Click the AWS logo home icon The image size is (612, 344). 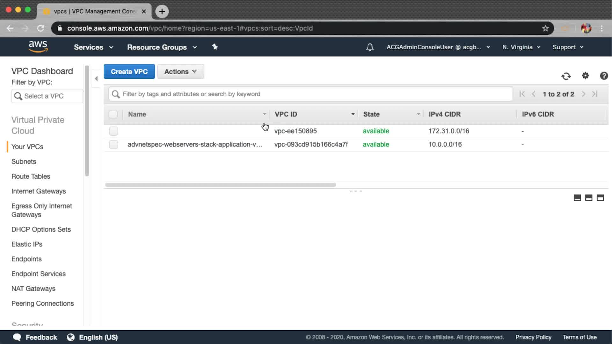[38, 47]
